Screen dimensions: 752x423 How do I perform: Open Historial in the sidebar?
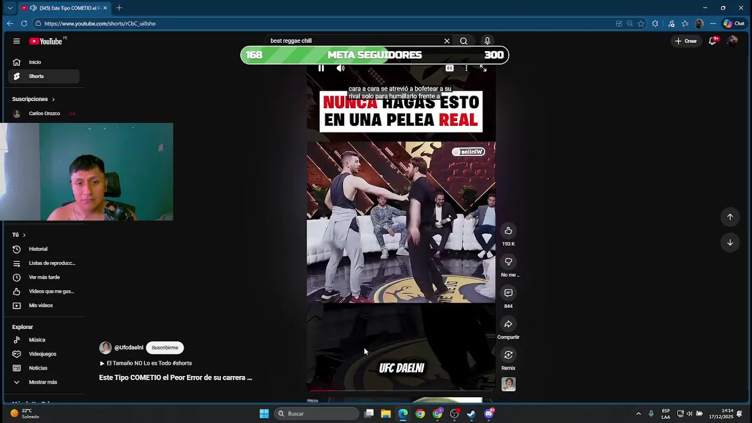[44, 249]
